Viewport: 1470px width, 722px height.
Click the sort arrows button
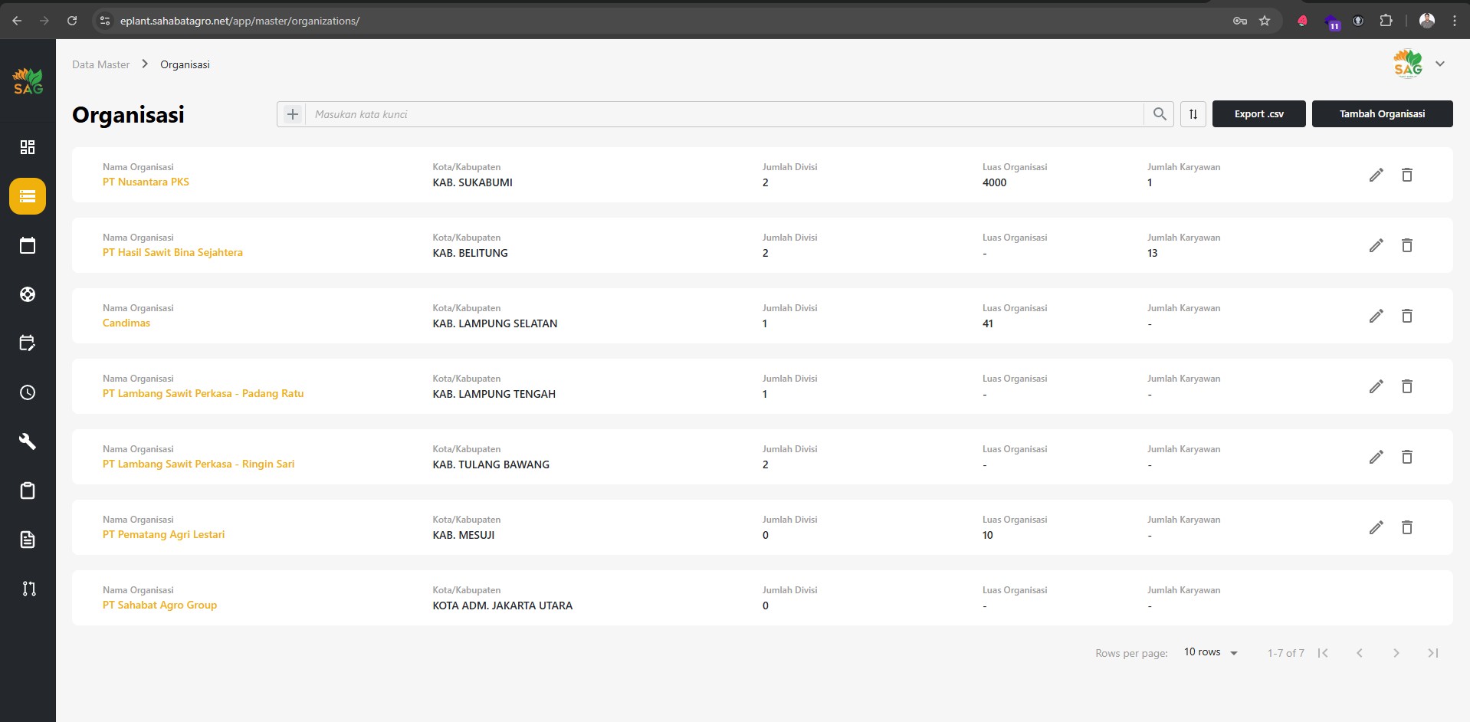(x=1193, y=114)
